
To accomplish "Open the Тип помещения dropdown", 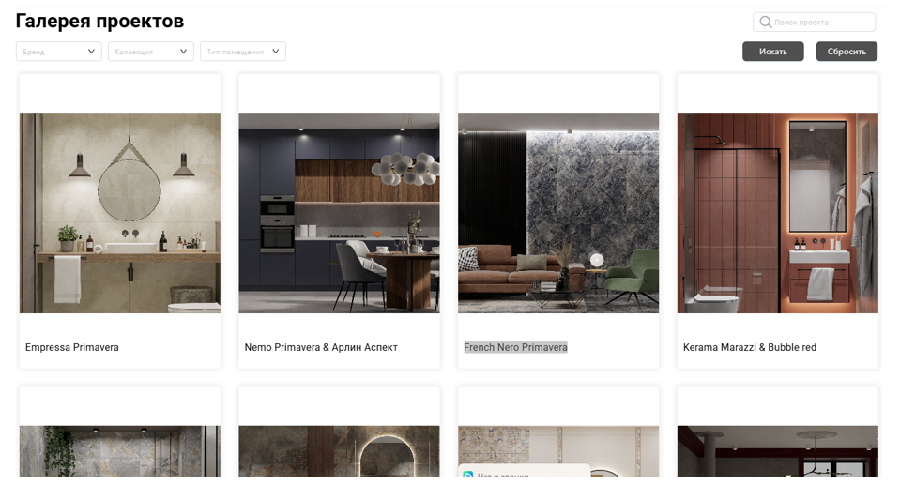I will click(x=243, y=51).
